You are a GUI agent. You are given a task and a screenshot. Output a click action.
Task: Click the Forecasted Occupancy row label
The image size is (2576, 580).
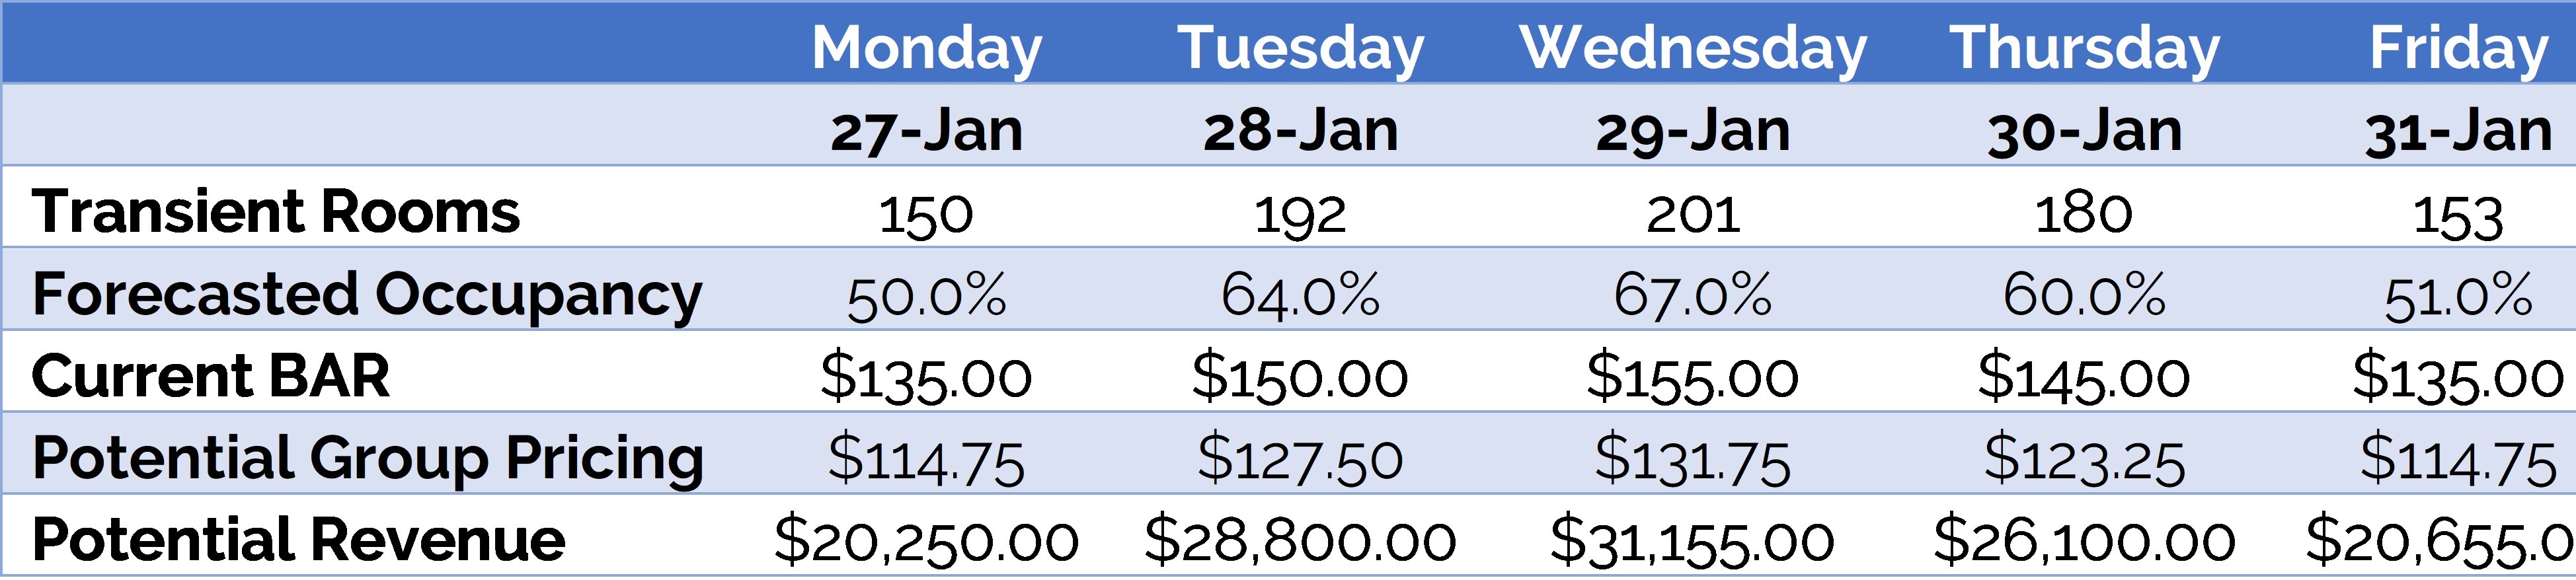tap(367, 294)
